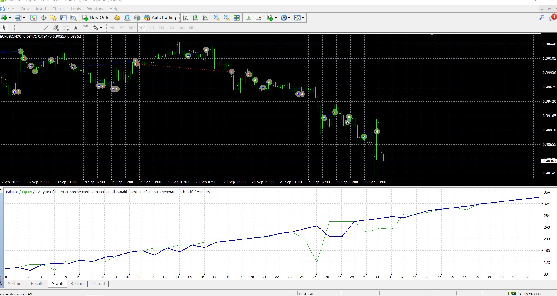The image size is (557, 296).
Task: Open the File menu
Action: click(x=11, y=9)
